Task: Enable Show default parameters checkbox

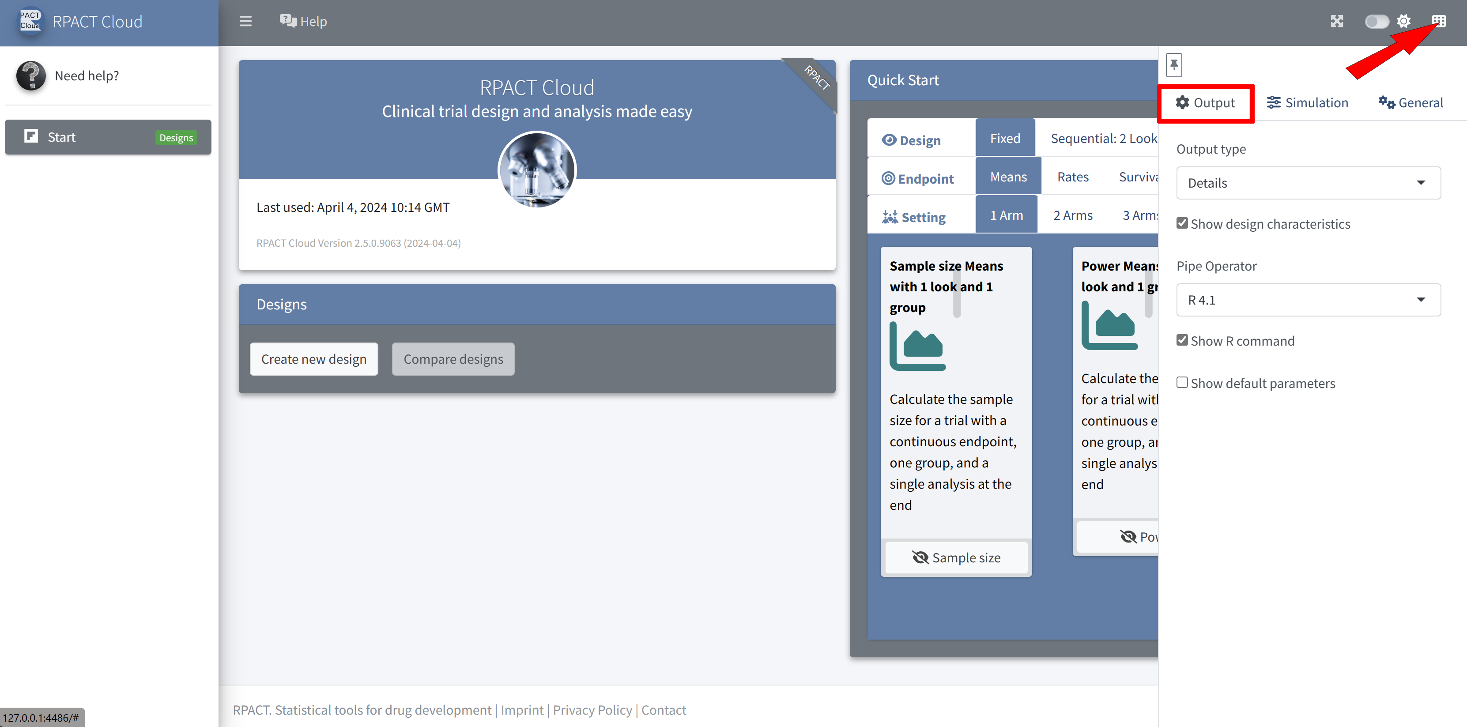Action: point(1182,383)
